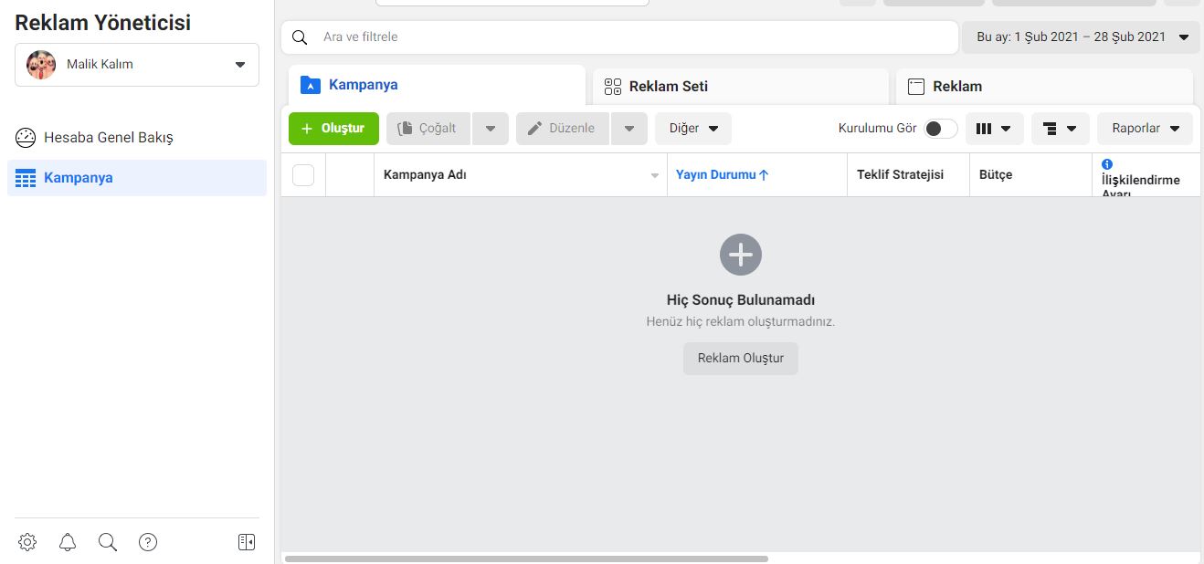Click the Çoğalt button
The width and height of the screenshot is (1204, 564).
click(x=428, y=129)
